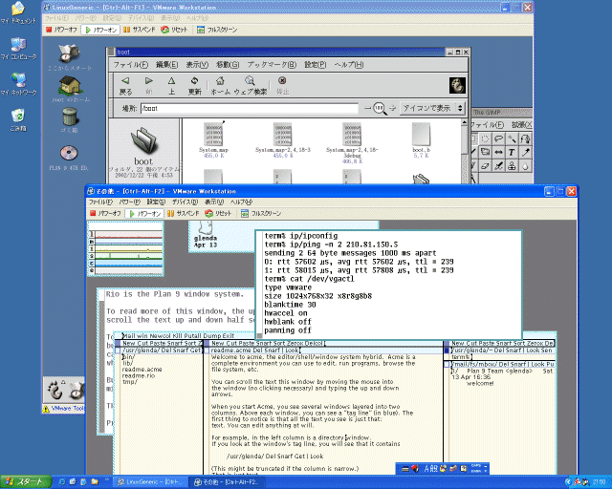612x489 pixels.
Task: Click the Linux desktop trash can icon
Action: (70, 117)
